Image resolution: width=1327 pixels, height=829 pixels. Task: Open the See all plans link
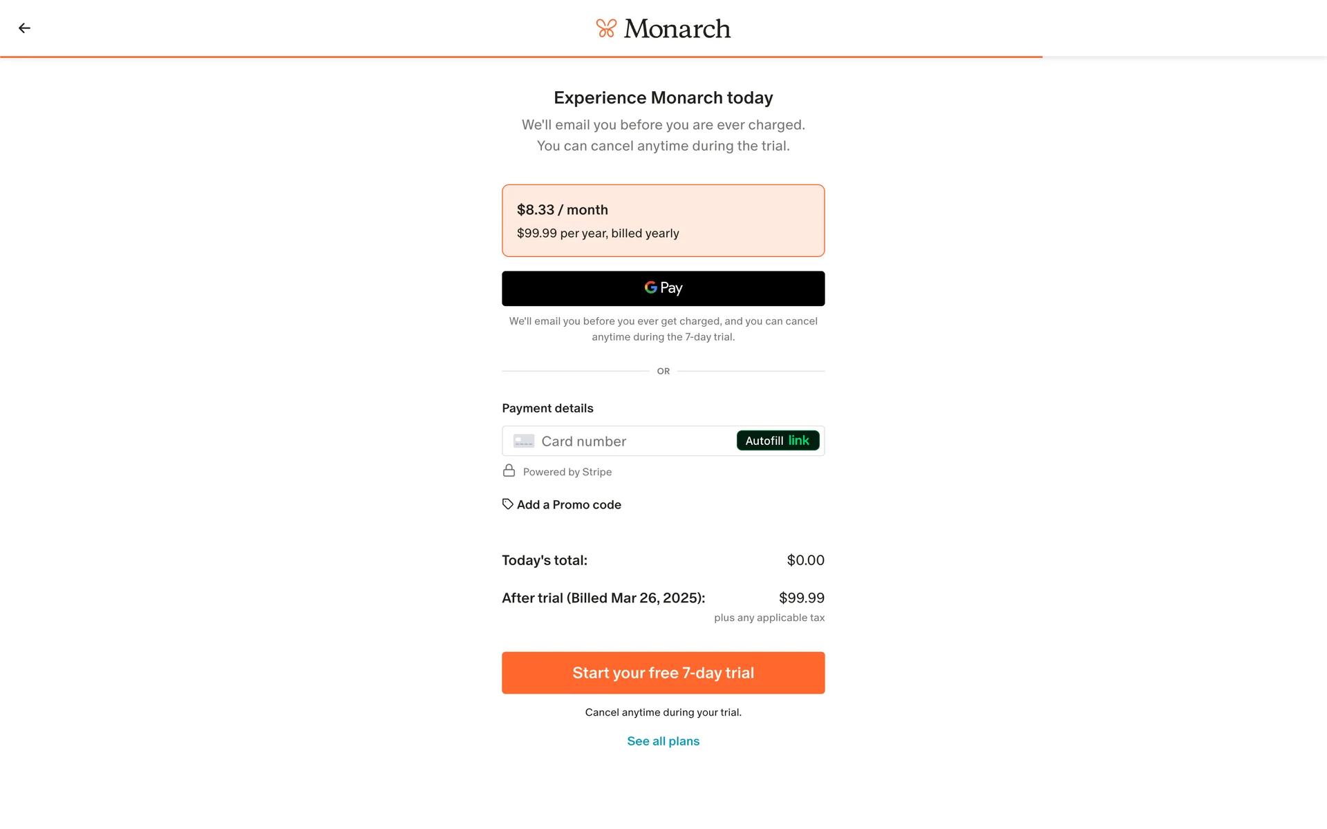(663, 741)
